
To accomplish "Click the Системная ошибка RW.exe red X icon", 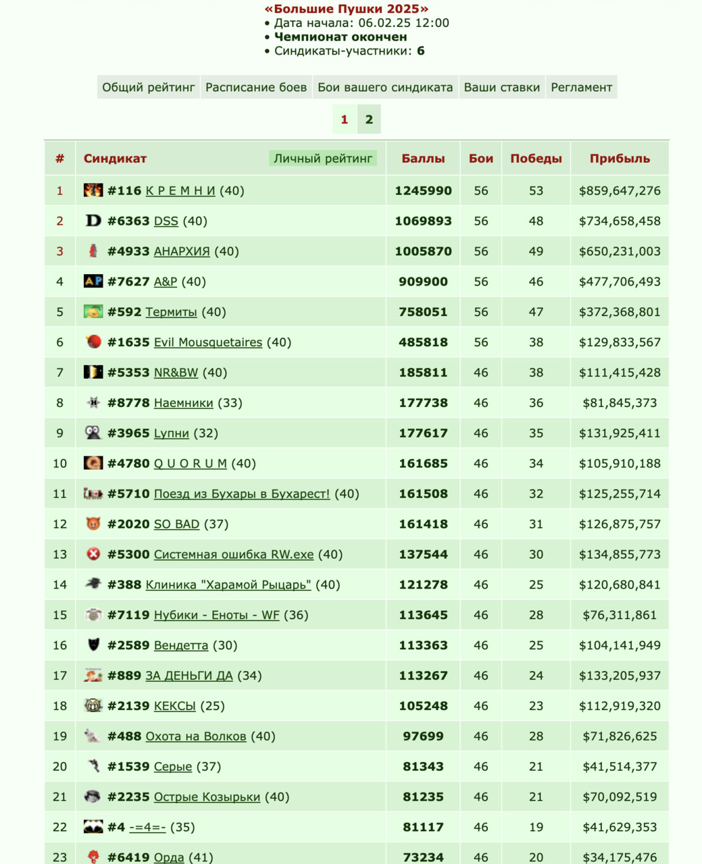I will tap(93, 554).
